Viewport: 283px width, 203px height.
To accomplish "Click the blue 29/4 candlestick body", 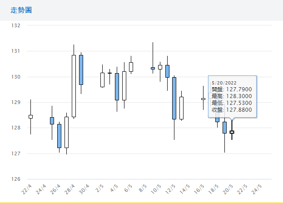I will click(x=81, y=70).
